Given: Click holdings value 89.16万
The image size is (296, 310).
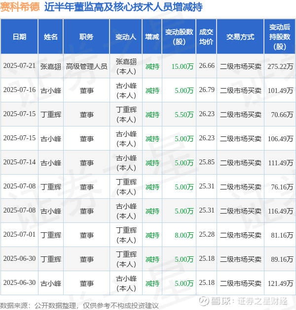Looking at the screenshot, I should (x=282, y=259).
